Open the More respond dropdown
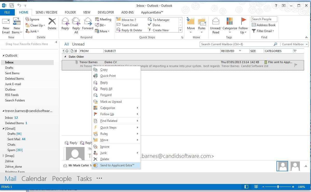The image size is (311, 192). (102, 31)
